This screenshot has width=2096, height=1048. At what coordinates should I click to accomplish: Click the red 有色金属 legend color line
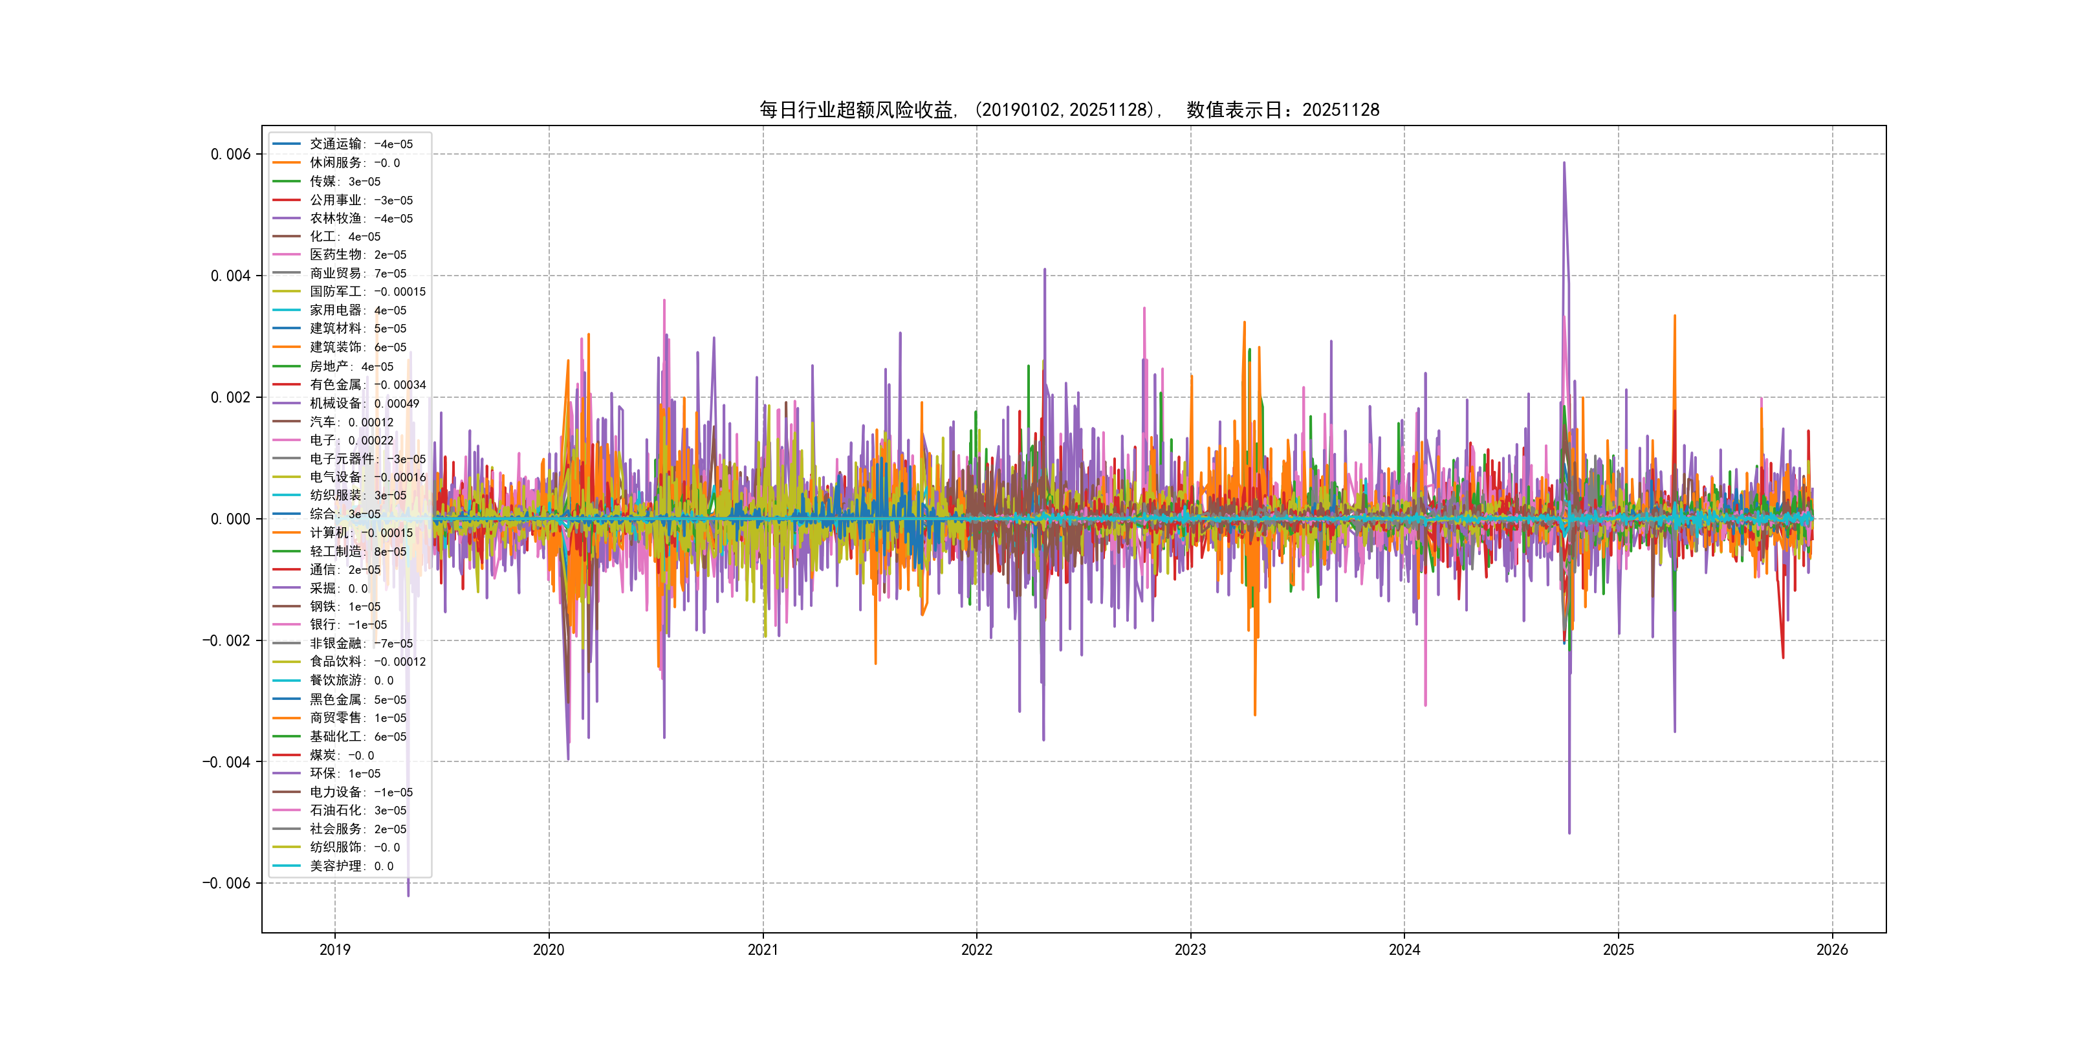coord(287,385)
